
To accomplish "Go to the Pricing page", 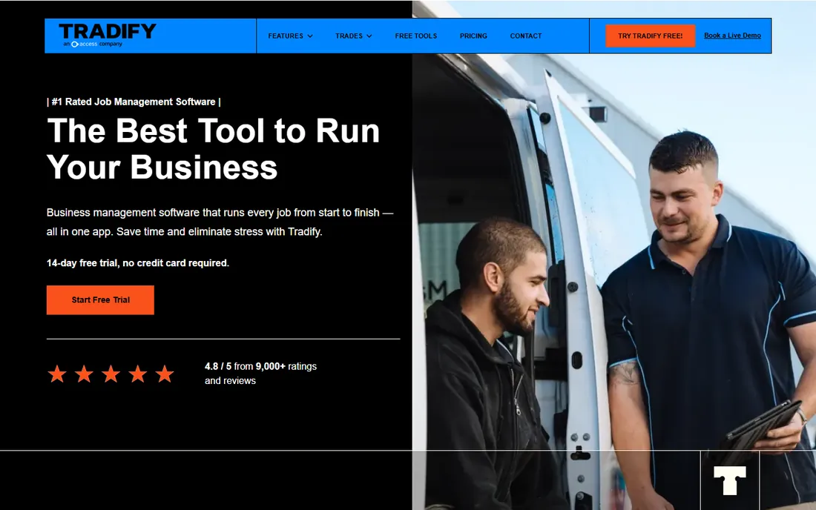I will click(473, 36).
